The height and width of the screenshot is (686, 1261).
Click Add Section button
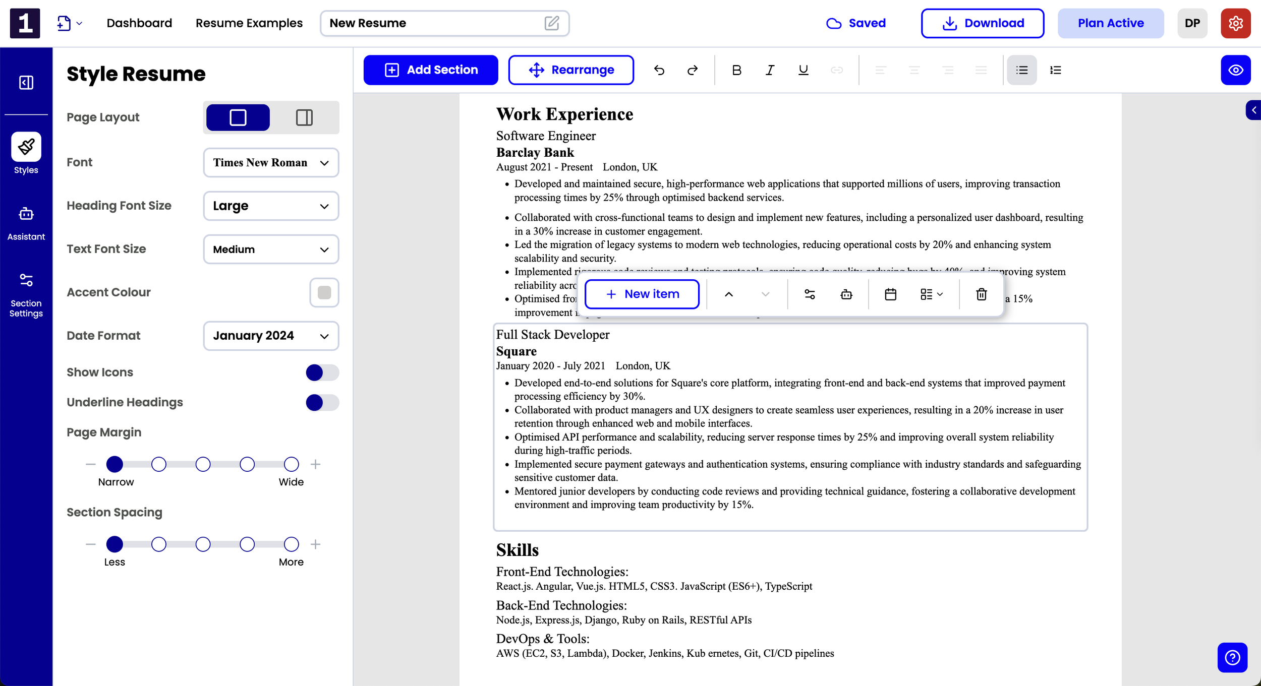click(431, 70)
